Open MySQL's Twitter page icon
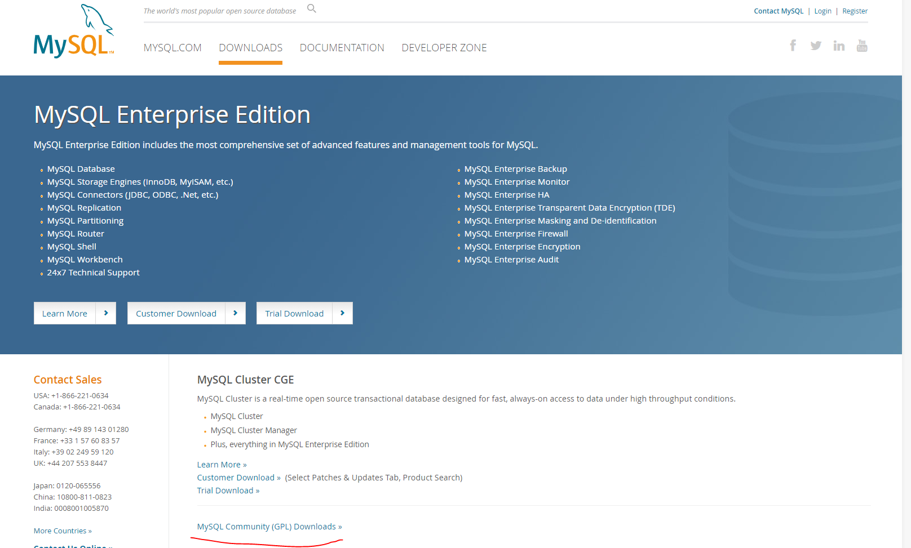911x548 pixels. (816, 46)
